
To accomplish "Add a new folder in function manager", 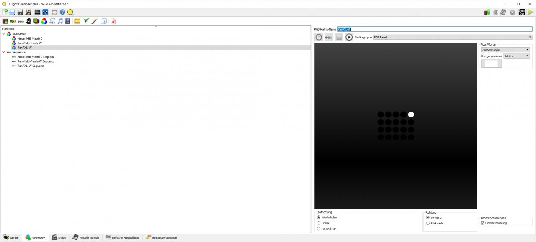I will (77, 21).
